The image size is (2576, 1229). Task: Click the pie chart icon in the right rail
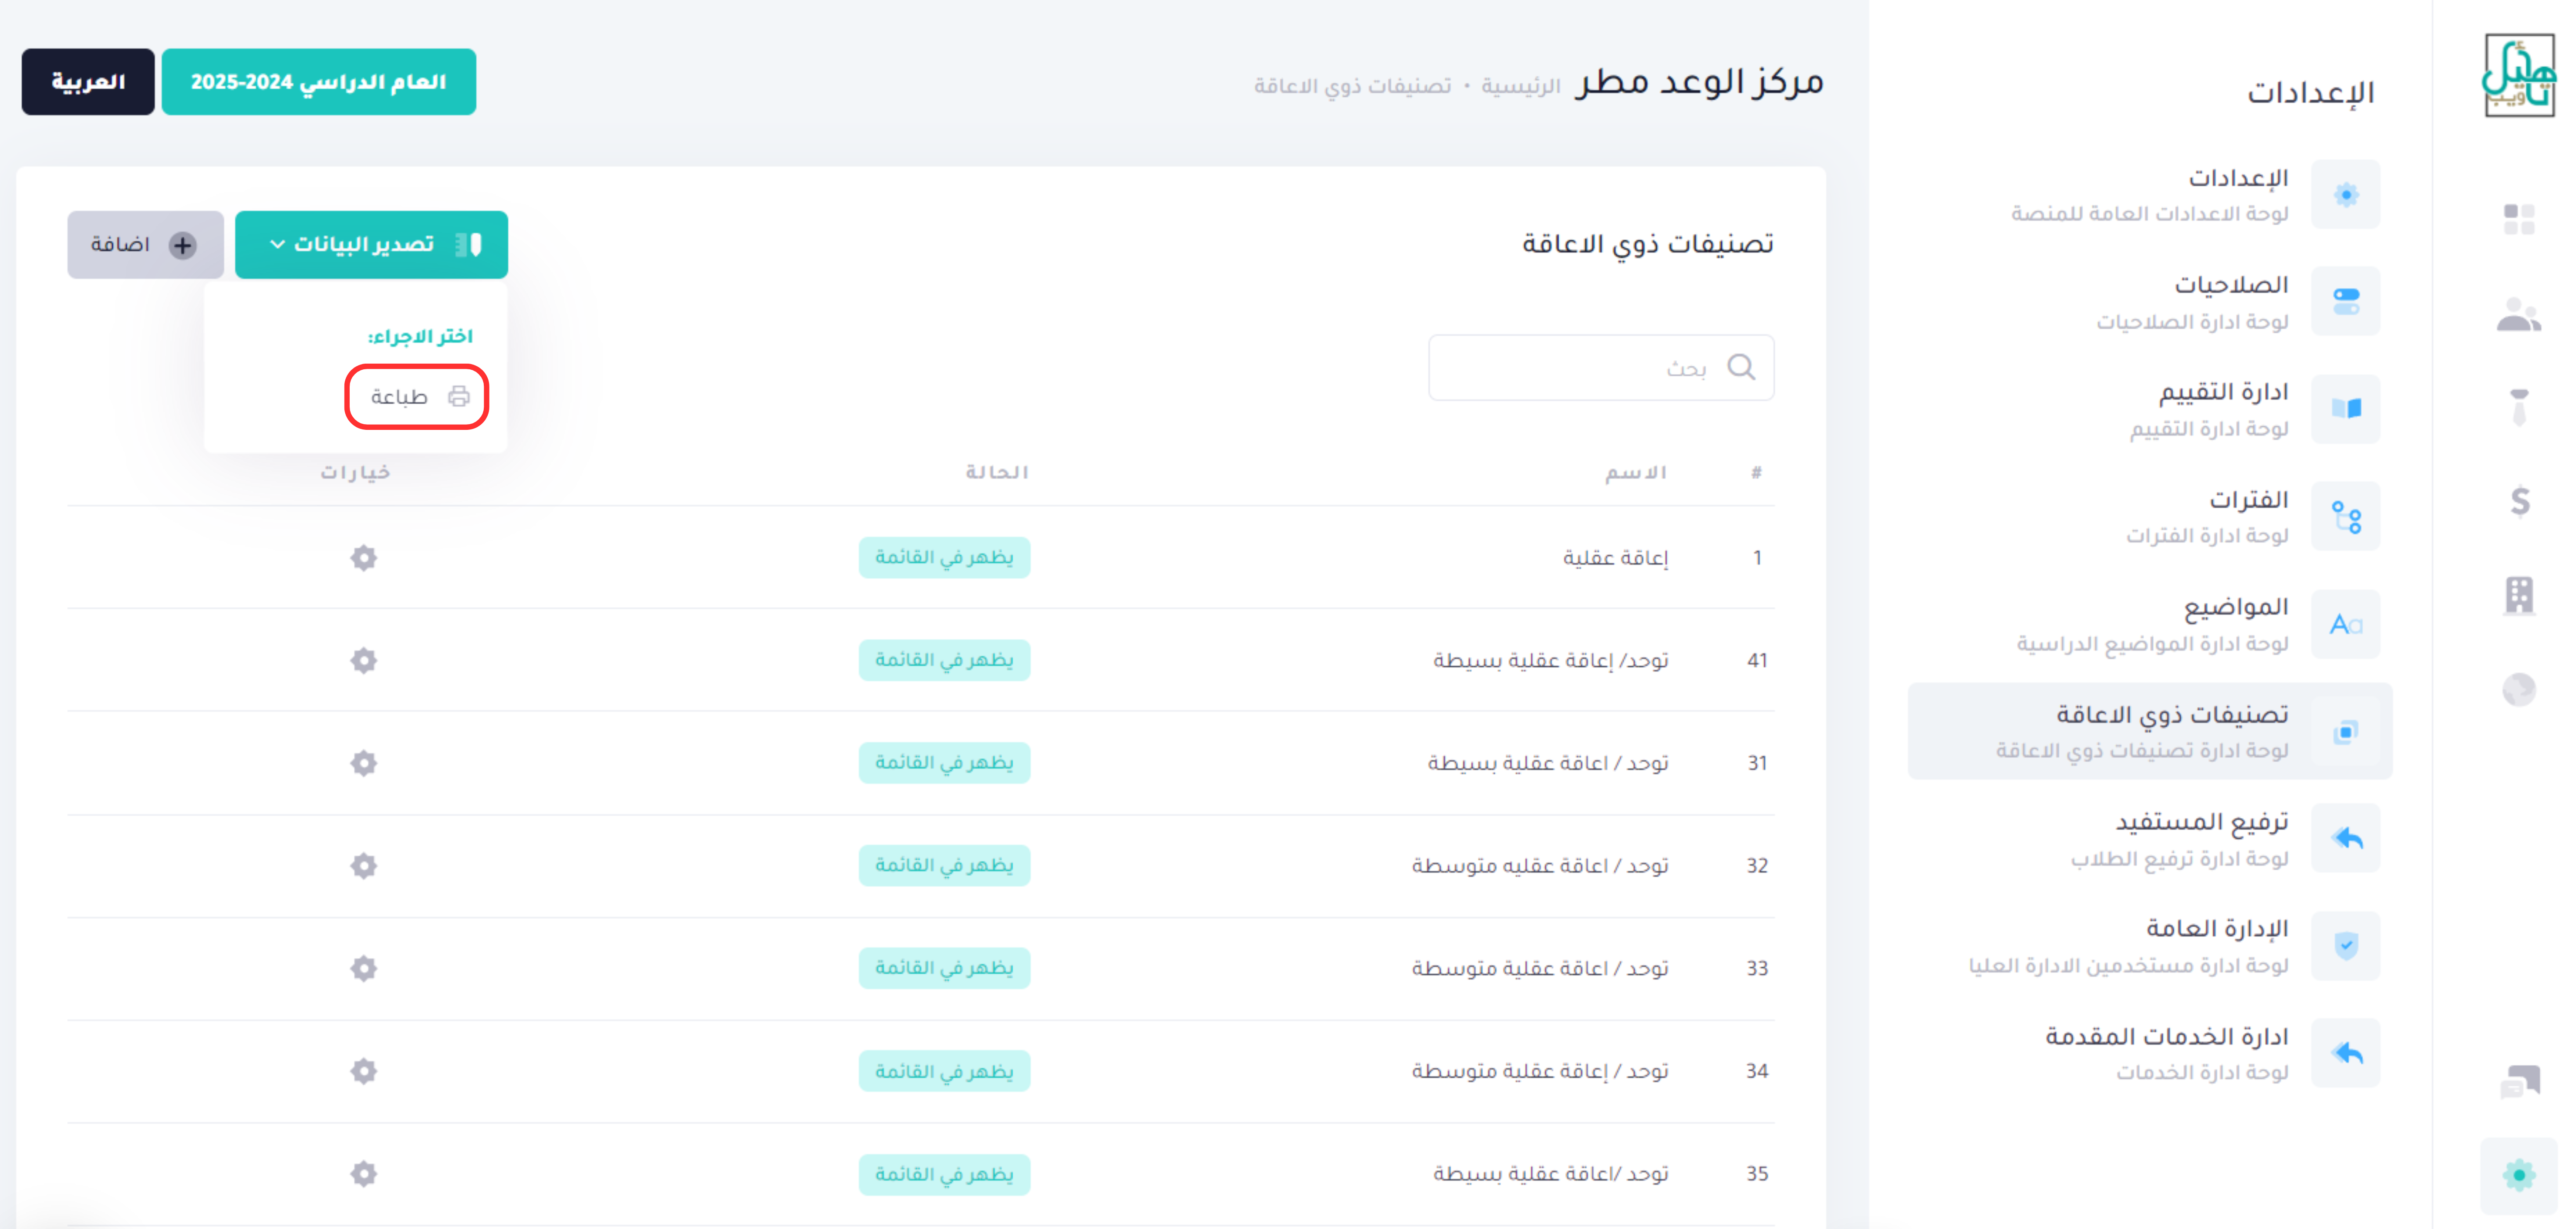click(x=2519, y=689)
